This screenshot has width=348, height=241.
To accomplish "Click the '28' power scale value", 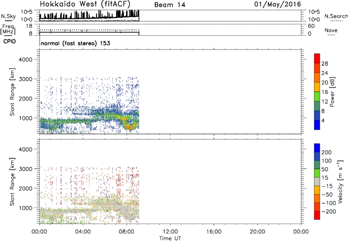I will (x=325, y=64).
